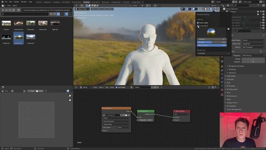Click the Object Mode selector button

tap(82, 9)
